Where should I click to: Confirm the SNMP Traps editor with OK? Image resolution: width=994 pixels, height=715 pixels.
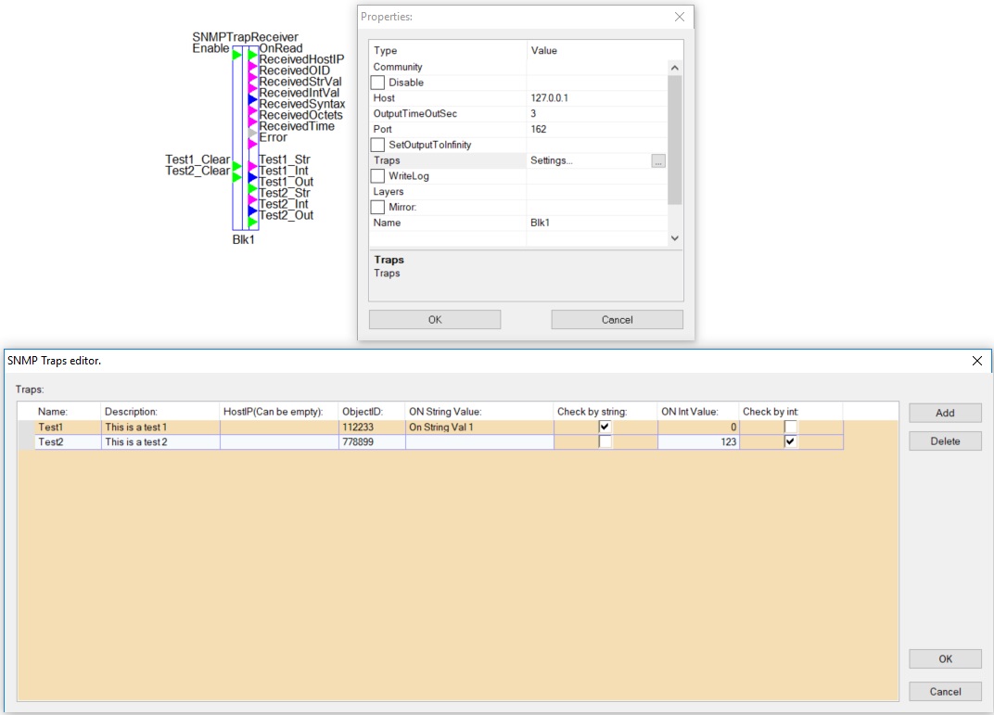[x=945, y=659]
